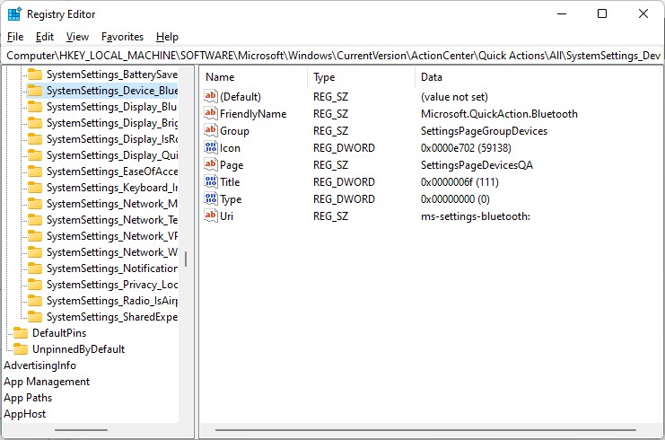Viewport: 665px width, 440px height.
Task: Click the registry path address bar
Action: (x=332, y=56)
